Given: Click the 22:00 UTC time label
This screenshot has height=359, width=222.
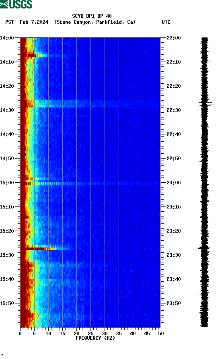Looking at the screenshot, I should [174, 37].
